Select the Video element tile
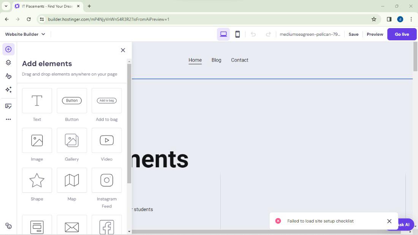 107,140
